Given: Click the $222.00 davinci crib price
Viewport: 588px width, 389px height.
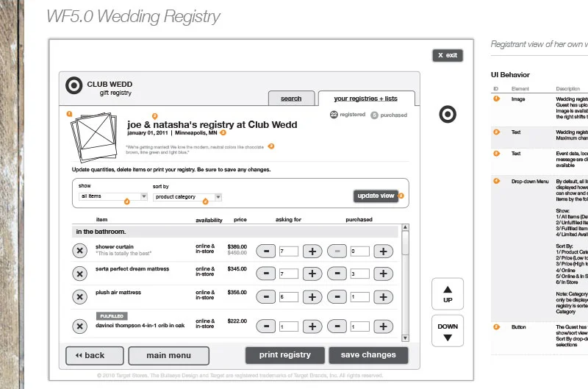Looking at the screenshot, I should coord(237,321).
